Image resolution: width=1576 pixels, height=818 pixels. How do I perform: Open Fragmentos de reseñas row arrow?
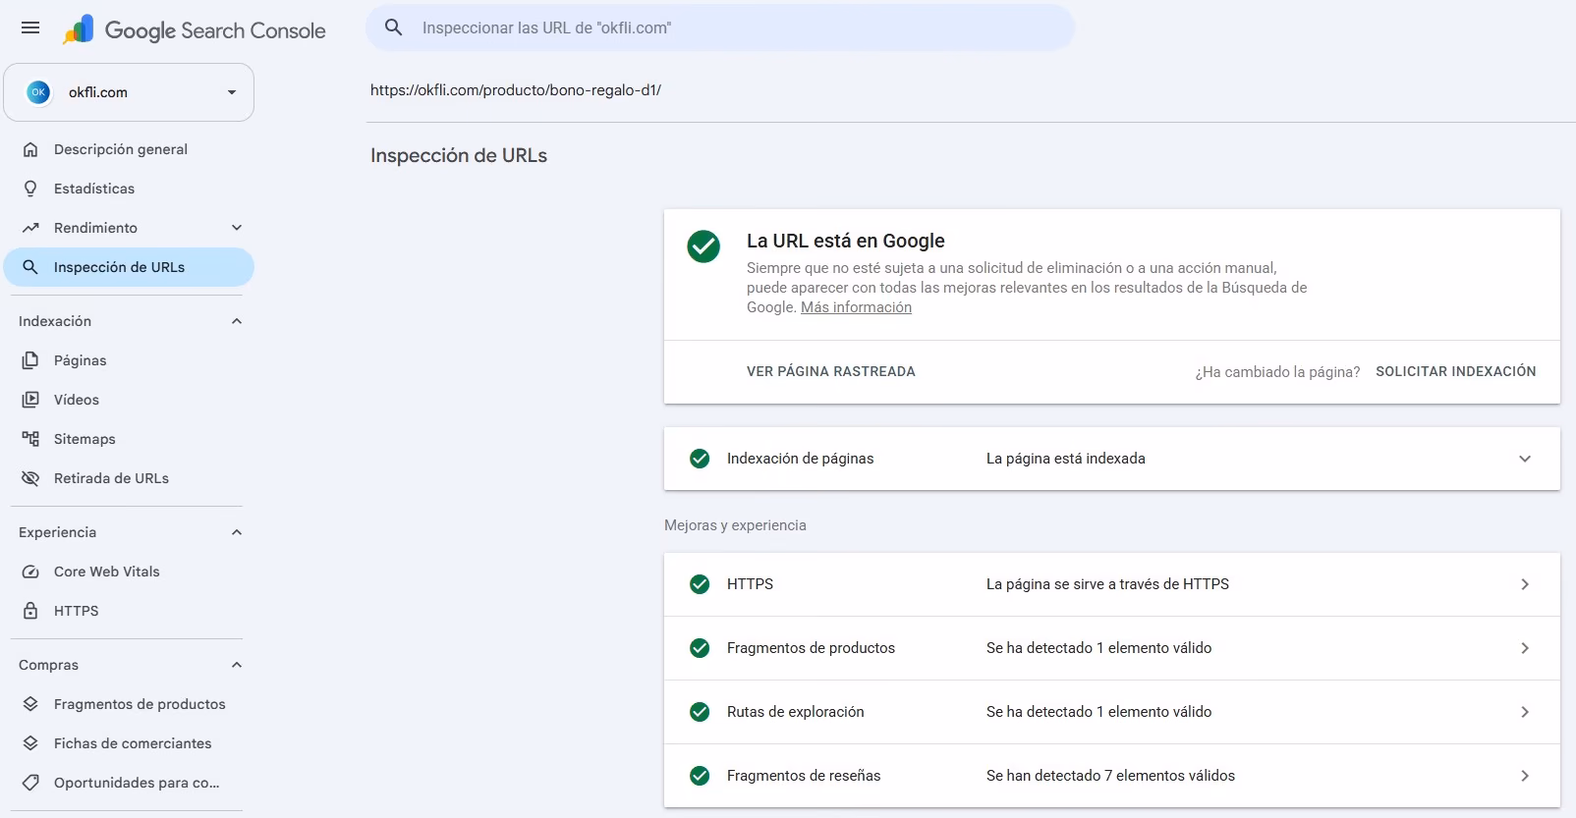(x=1525, y=776)
